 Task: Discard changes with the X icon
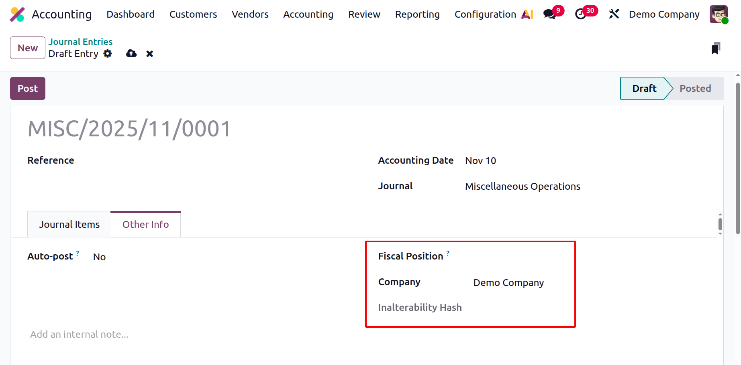click(149, 54)
